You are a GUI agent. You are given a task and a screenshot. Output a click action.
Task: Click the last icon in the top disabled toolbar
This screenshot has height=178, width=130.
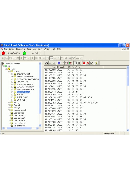pyautogui.click(x=81, y=58)
